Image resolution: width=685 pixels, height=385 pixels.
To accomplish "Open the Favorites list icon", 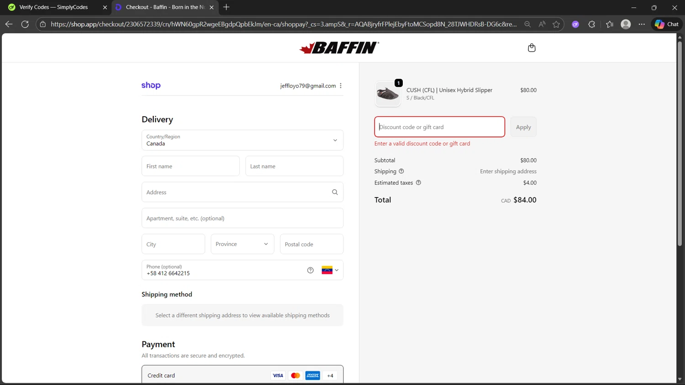I will 610,24.
